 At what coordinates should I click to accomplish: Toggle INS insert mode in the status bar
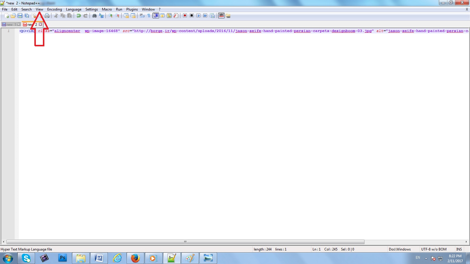459,249
